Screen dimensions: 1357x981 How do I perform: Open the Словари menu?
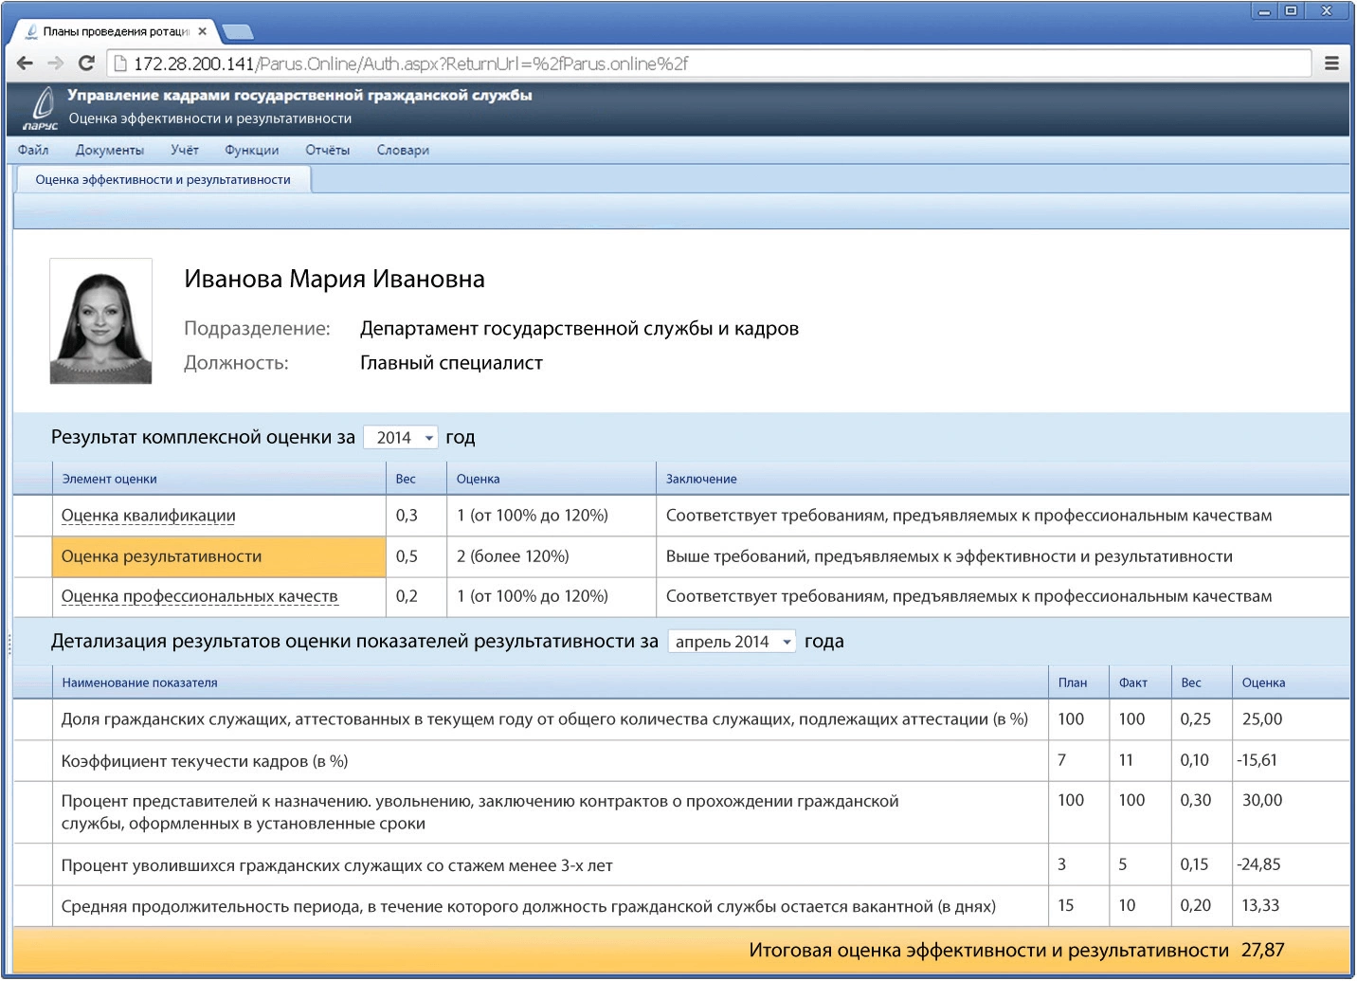pyautogui.click(x=403, y=150)
